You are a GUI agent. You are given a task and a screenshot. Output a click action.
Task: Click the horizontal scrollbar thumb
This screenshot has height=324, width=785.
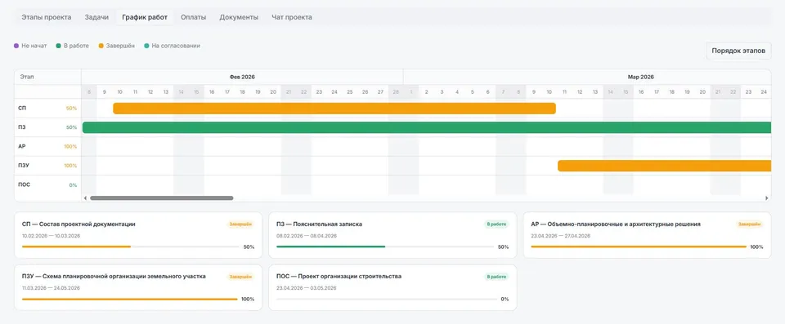pyautogui.click(x=162, y=198)
